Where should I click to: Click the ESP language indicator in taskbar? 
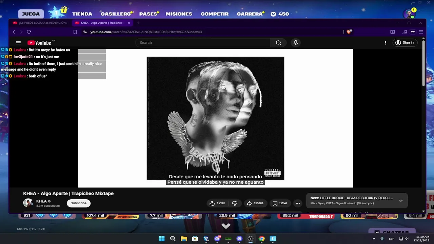[x=392, y=239]
